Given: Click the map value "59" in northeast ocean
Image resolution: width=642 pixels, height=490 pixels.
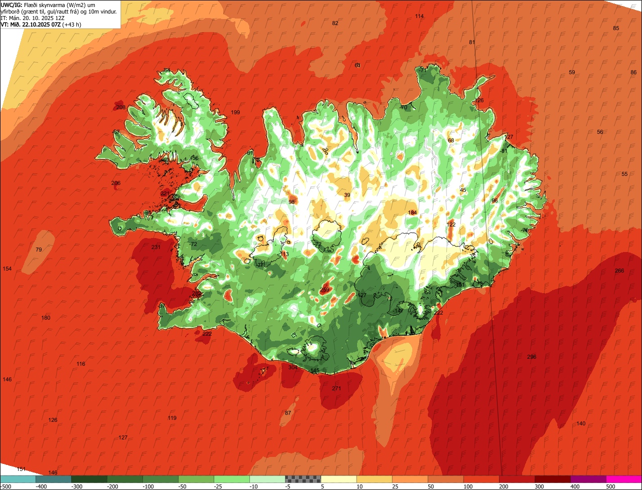Looking at the screenshot, I should tap(572, 72).
